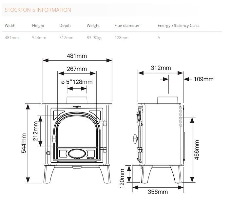Select the Width column header
This screenshot has height=207, width=232.
click(x=10, y=26)
